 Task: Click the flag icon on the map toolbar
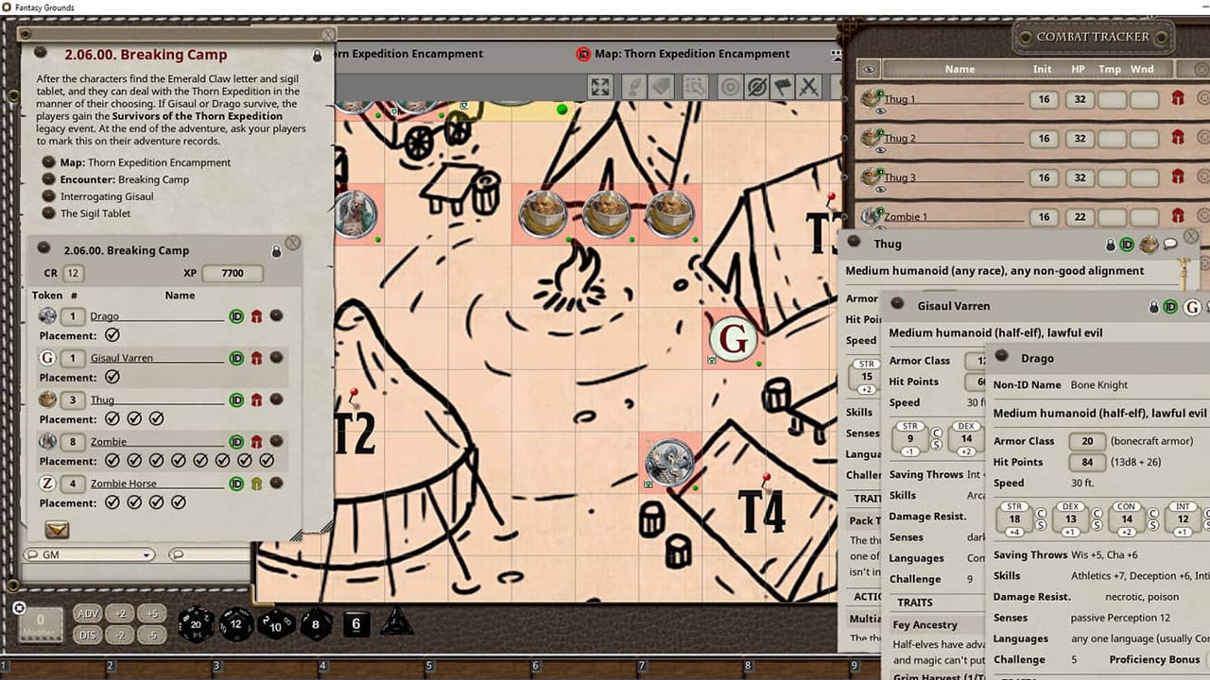783,88
